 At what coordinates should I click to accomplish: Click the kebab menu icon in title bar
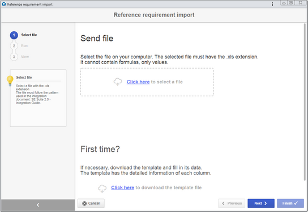(x=272, y=4)
